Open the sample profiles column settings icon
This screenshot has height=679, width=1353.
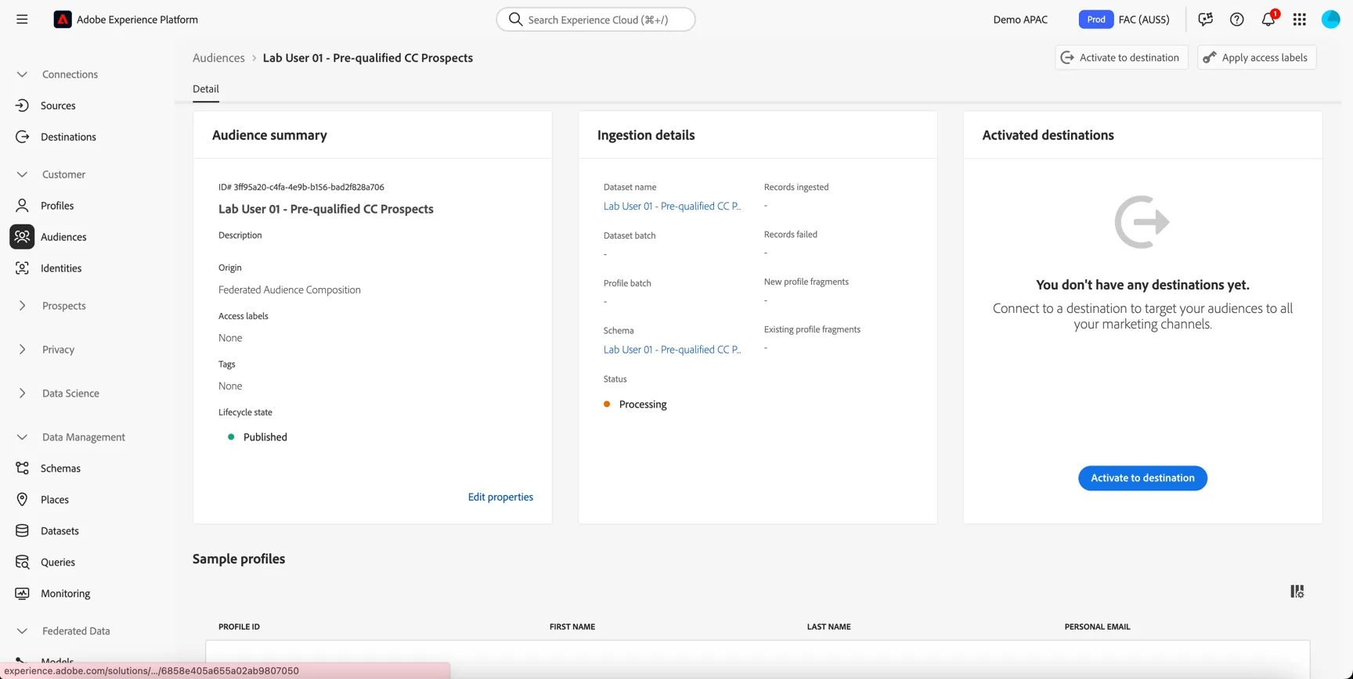coord(1297,591)
